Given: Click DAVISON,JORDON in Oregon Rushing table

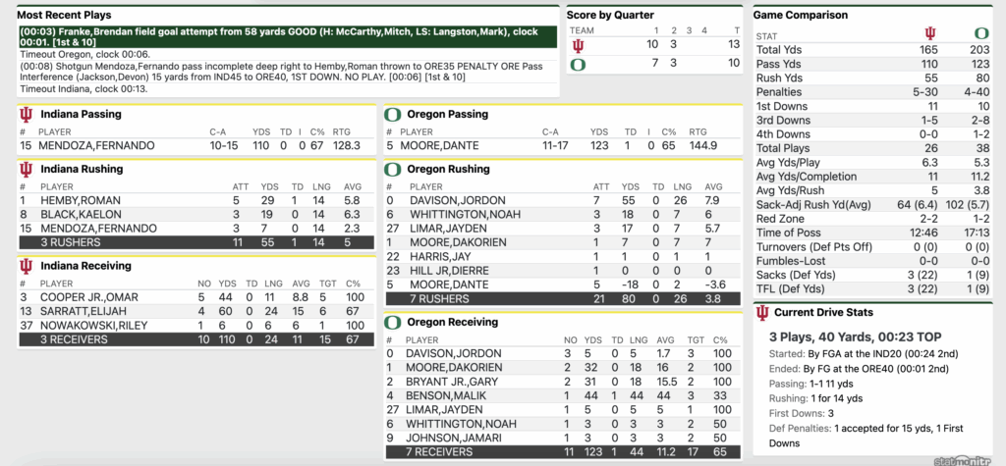Looking at the screenshot, I should pyautogui.click(x=443, y=200).
